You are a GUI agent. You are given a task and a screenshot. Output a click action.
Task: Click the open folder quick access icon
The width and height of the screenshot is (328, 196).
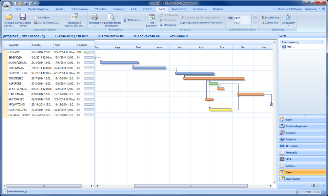click(20, 3)
